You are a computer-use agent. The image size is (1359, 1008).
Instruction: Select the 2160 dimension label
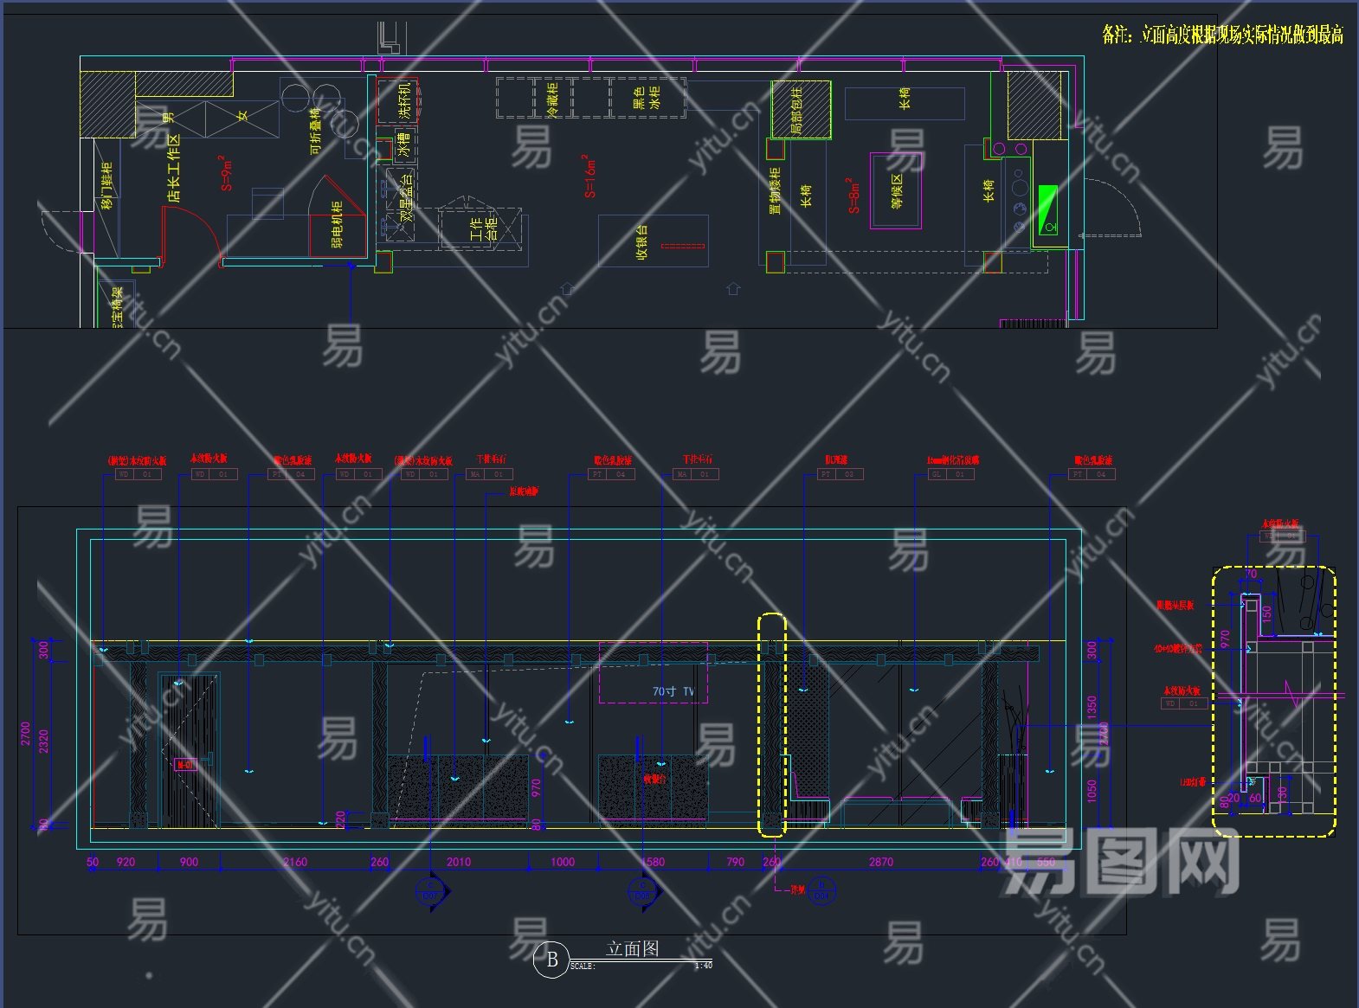[x=295, y=862]
